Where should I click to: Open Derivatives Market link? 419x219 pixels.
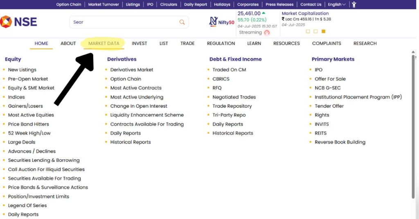(x=132, y=69)
